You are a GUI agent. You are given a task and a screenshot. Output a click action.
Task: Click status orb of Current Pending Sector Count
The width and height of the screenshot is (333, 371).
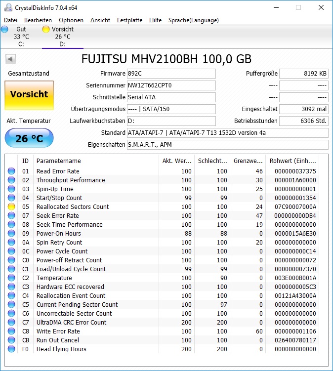click(x=11, y=304)
